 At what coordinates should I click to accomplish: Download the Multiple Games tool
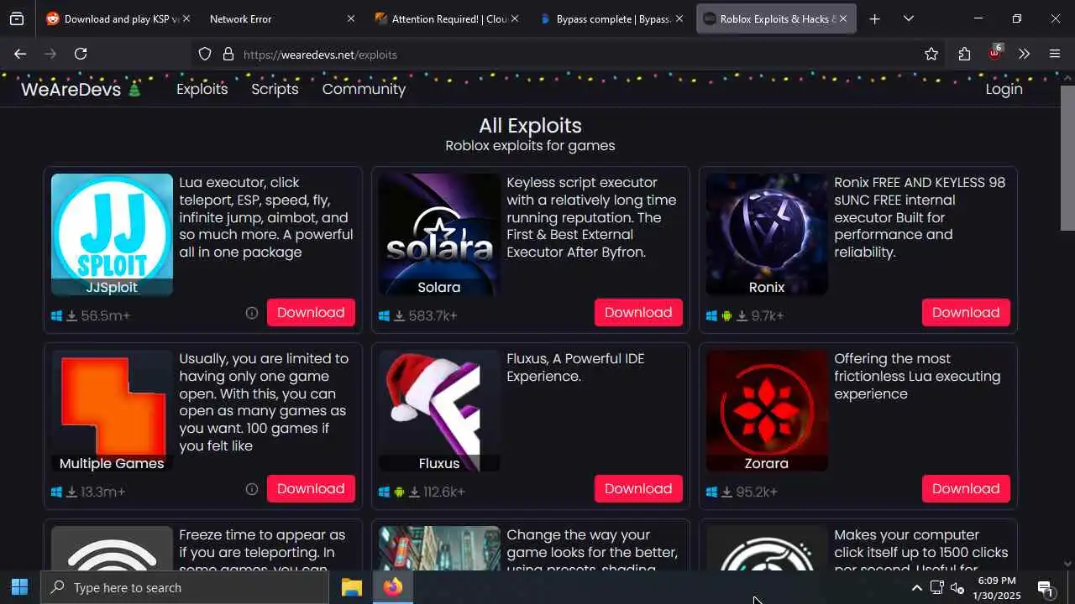pos(311,488)
